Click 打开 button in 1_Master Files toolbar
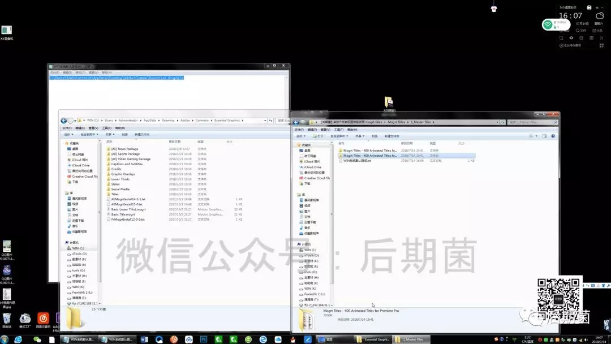 click(318, 136)
